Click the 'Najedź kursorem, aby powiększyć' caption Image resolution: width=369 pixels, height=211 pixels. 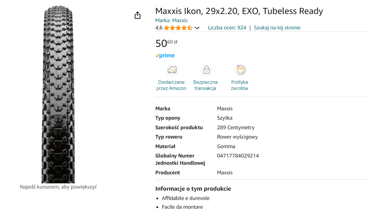point(58,187)
